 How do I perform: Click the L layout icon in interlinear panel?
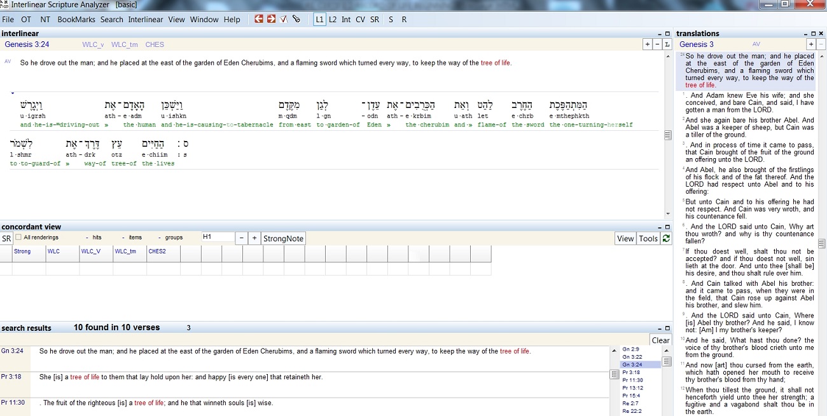[x=667, y=44]
